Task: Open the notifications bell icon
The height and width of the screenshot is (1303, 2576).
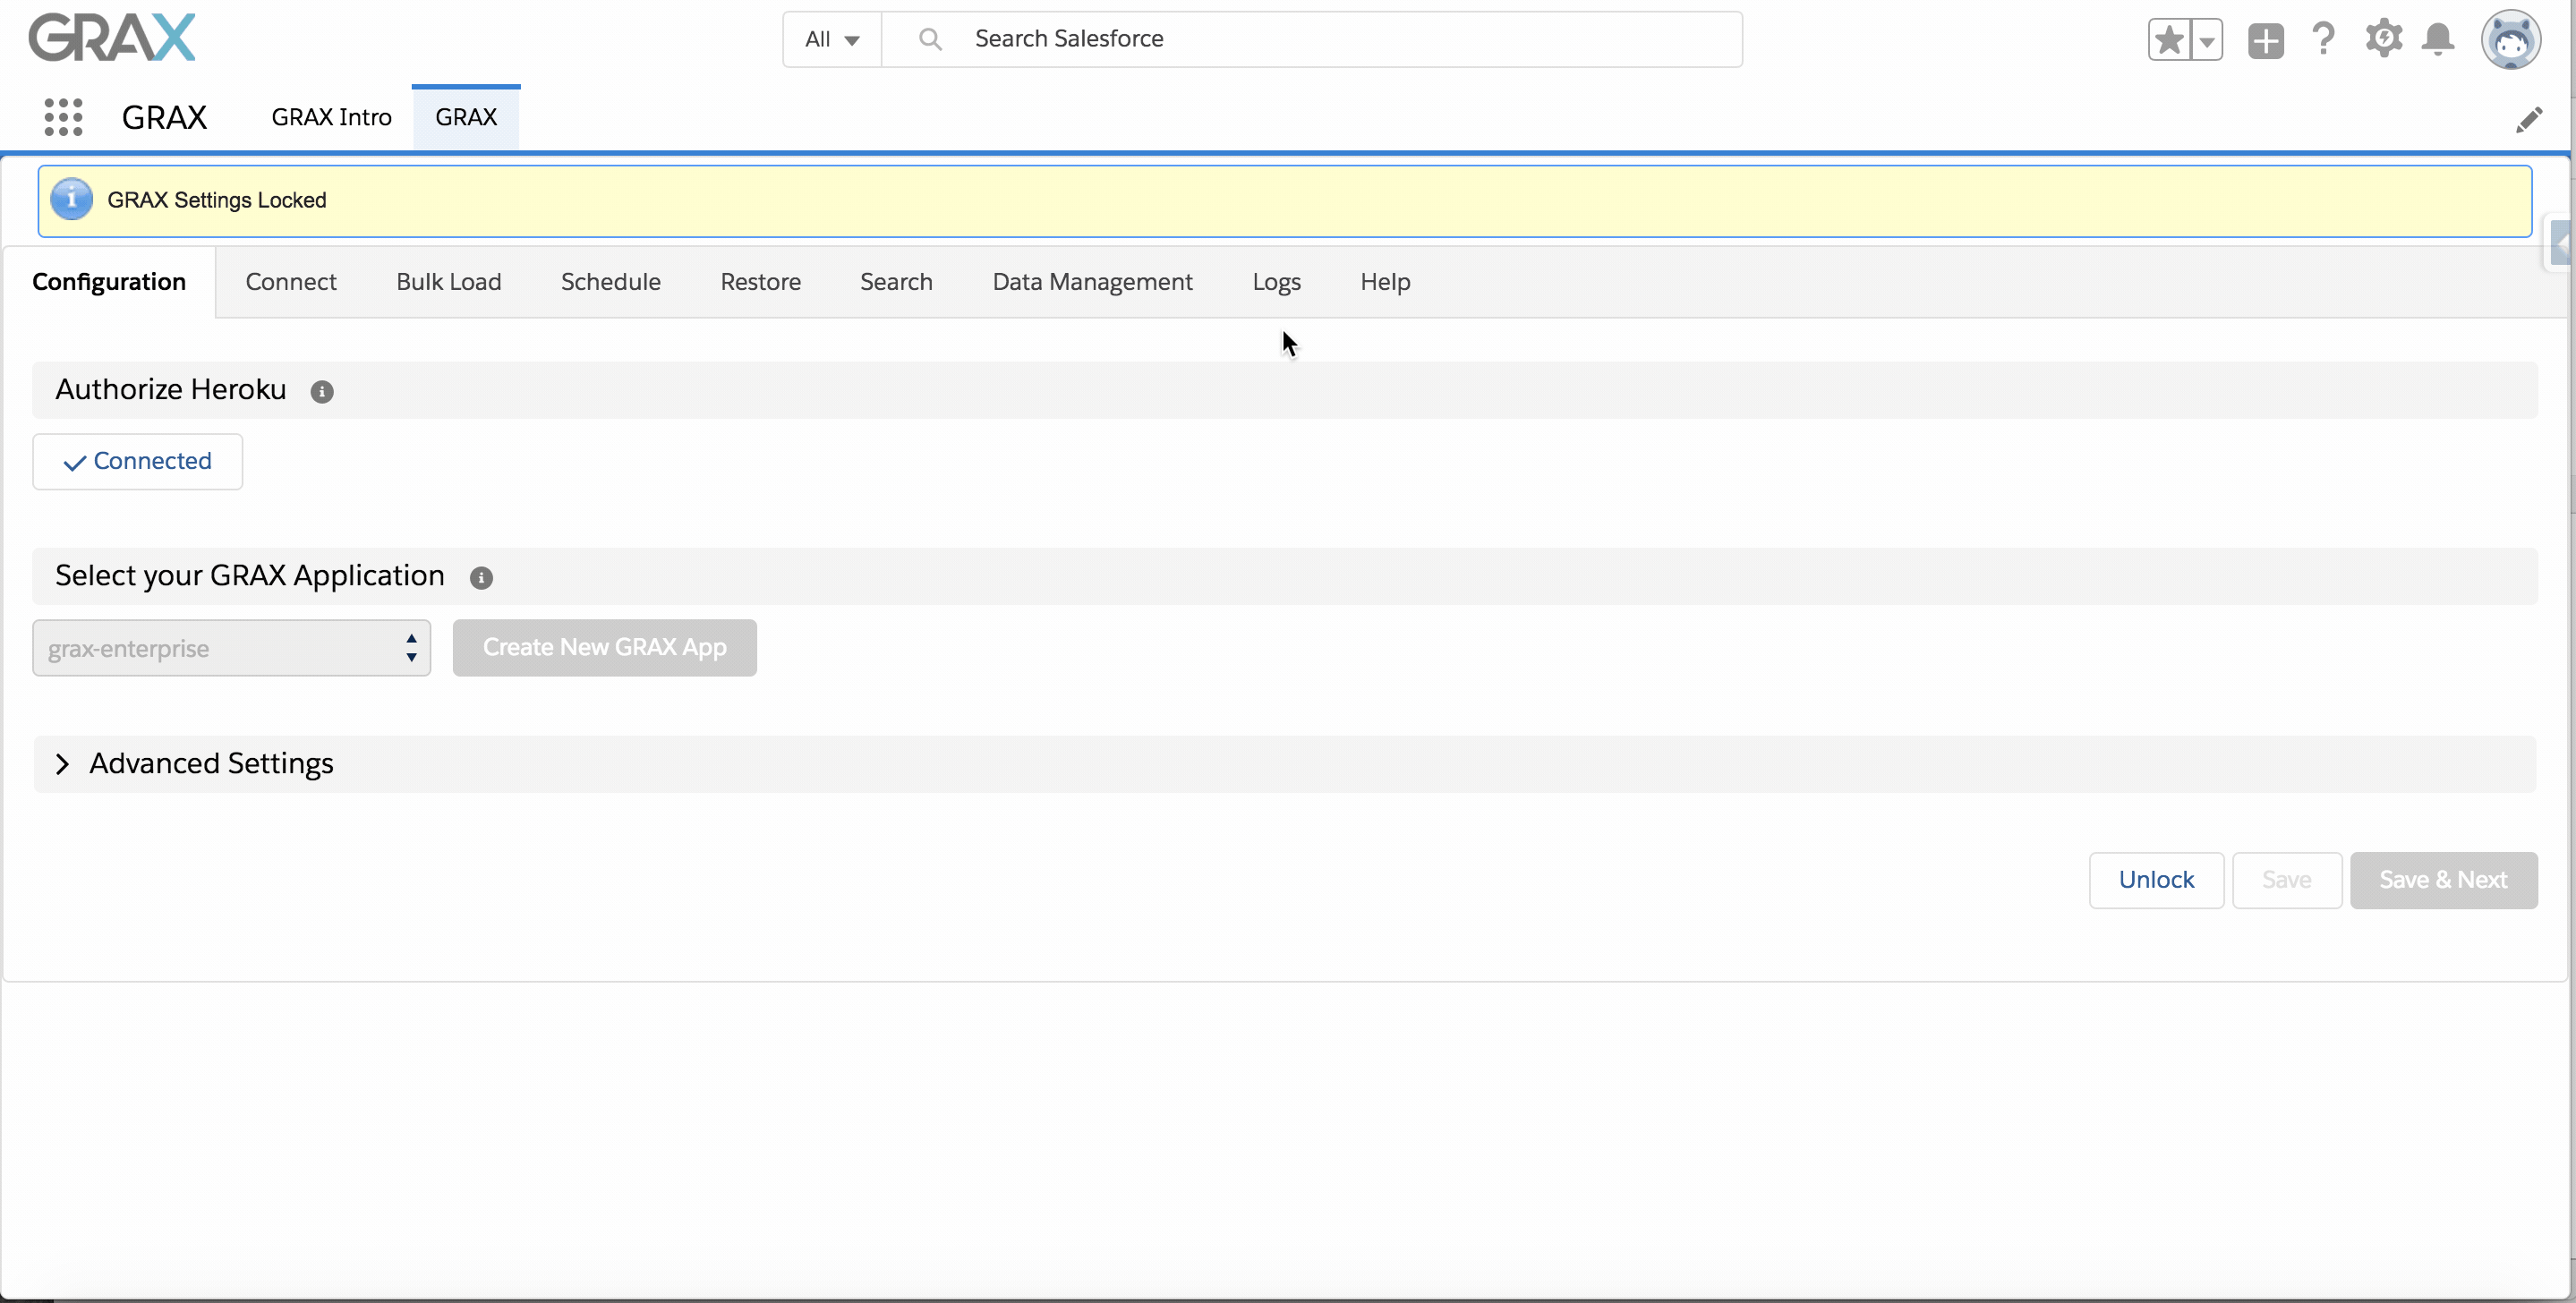Action: 2438,40
